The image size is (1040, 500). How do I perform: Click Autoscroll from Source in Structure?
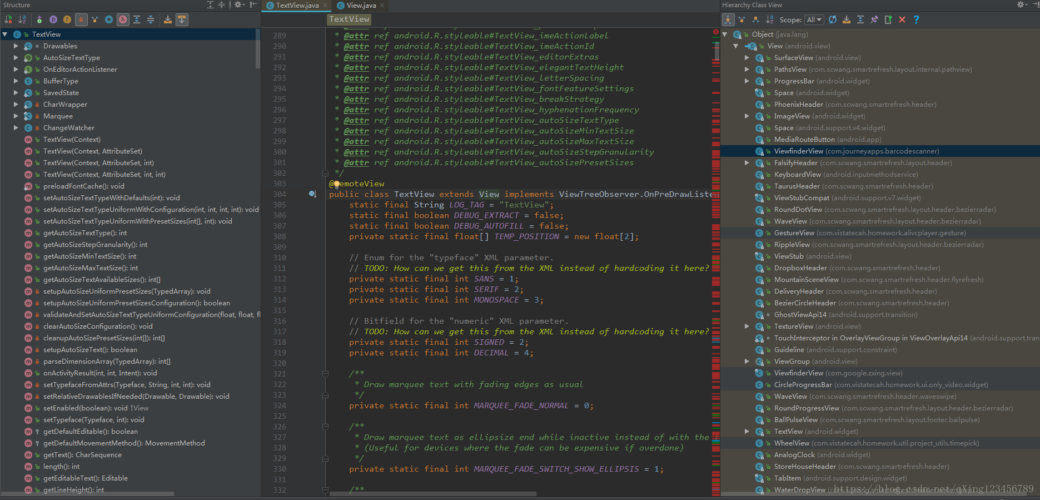182,19
